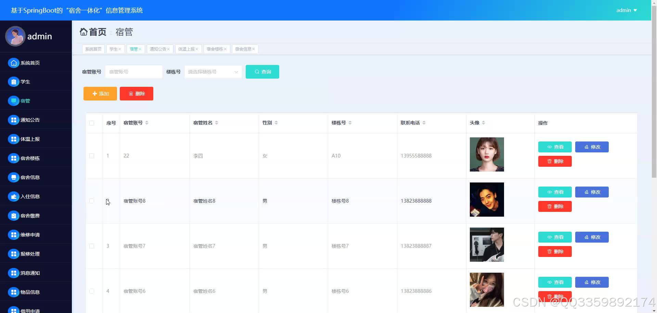
Task: Sort table by 宿管姓名 column arrows
Action: pos(217,123)
